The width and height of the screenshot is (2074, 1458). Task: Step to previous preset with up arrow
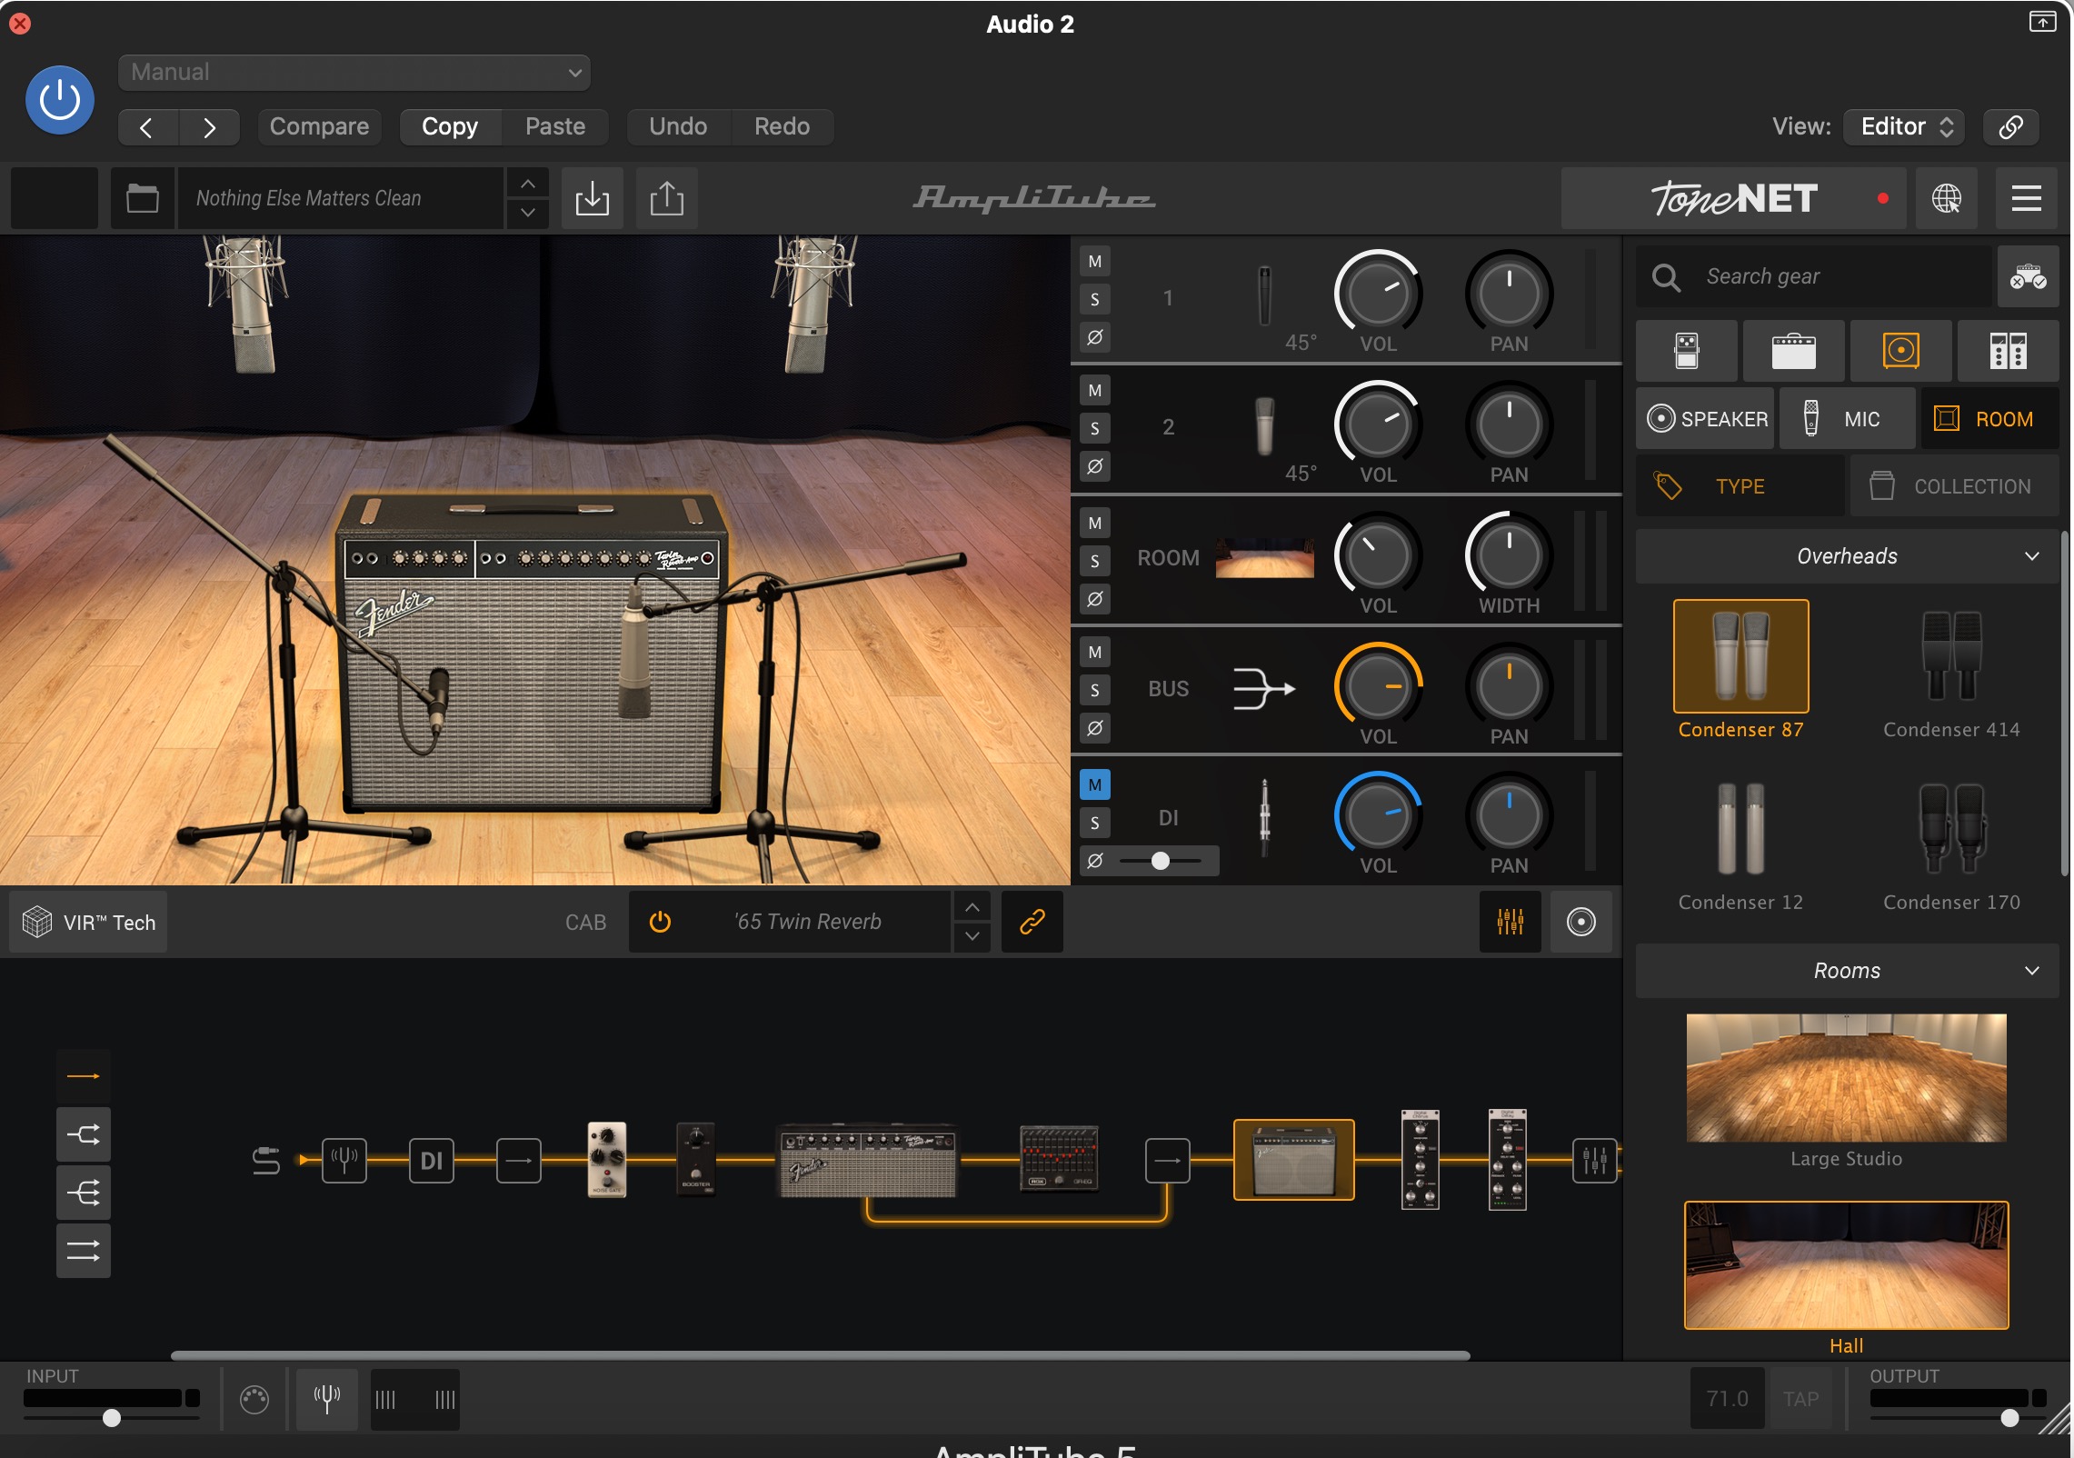point(528,184)
